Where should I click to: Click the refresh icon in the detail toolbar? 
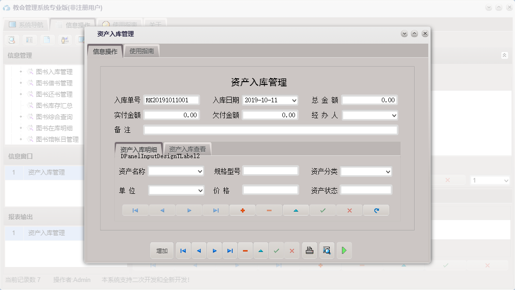(376, 210)
